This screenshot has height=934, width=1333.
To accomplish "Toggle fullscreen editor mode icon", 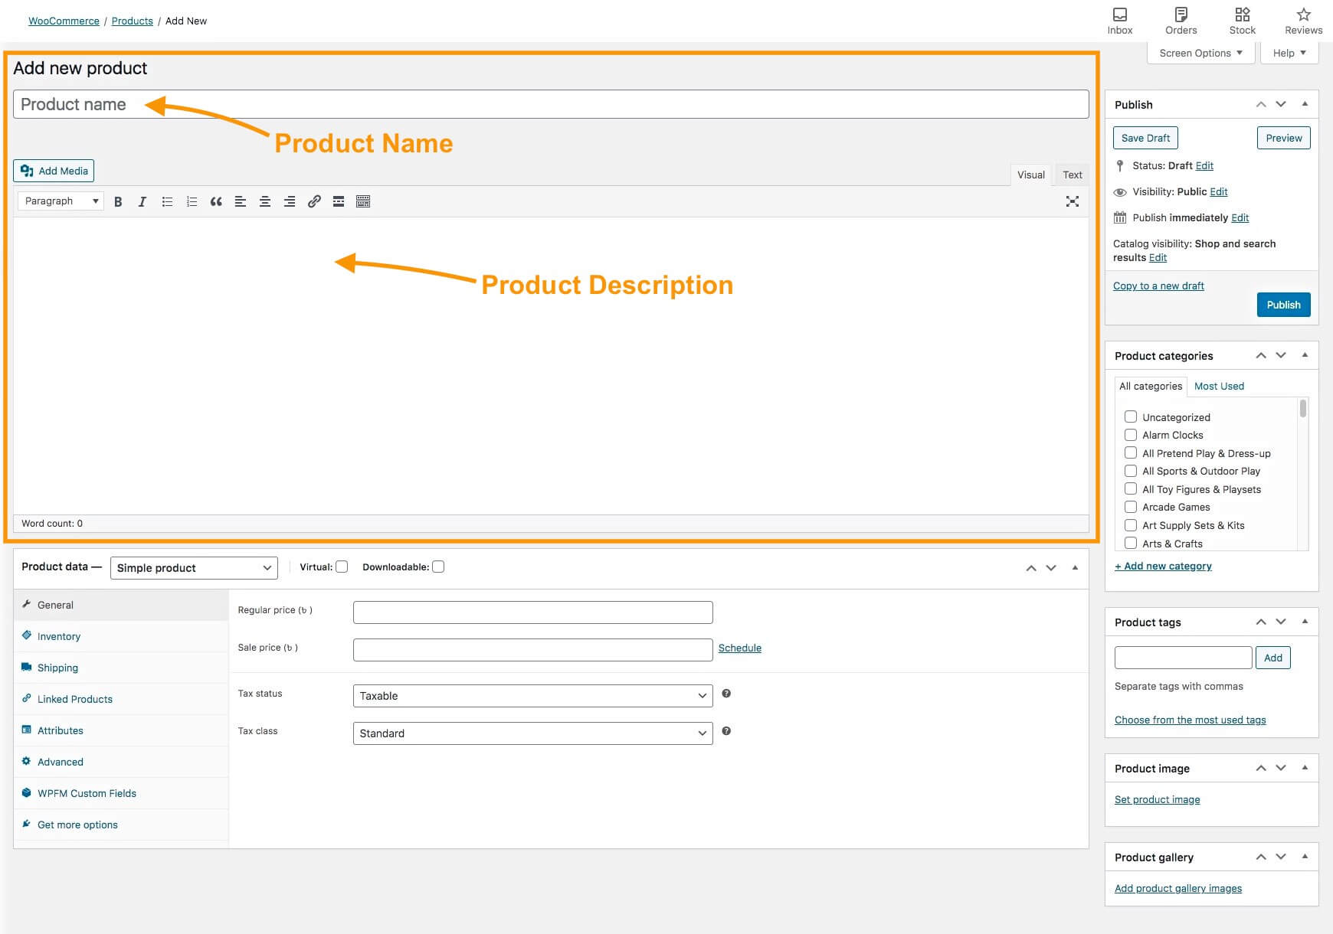I will tap(1072, 201).
